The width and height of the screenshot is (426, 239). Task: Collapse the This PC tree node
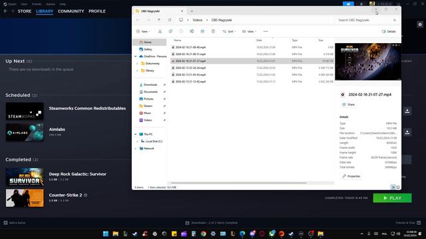coord(136,134)
